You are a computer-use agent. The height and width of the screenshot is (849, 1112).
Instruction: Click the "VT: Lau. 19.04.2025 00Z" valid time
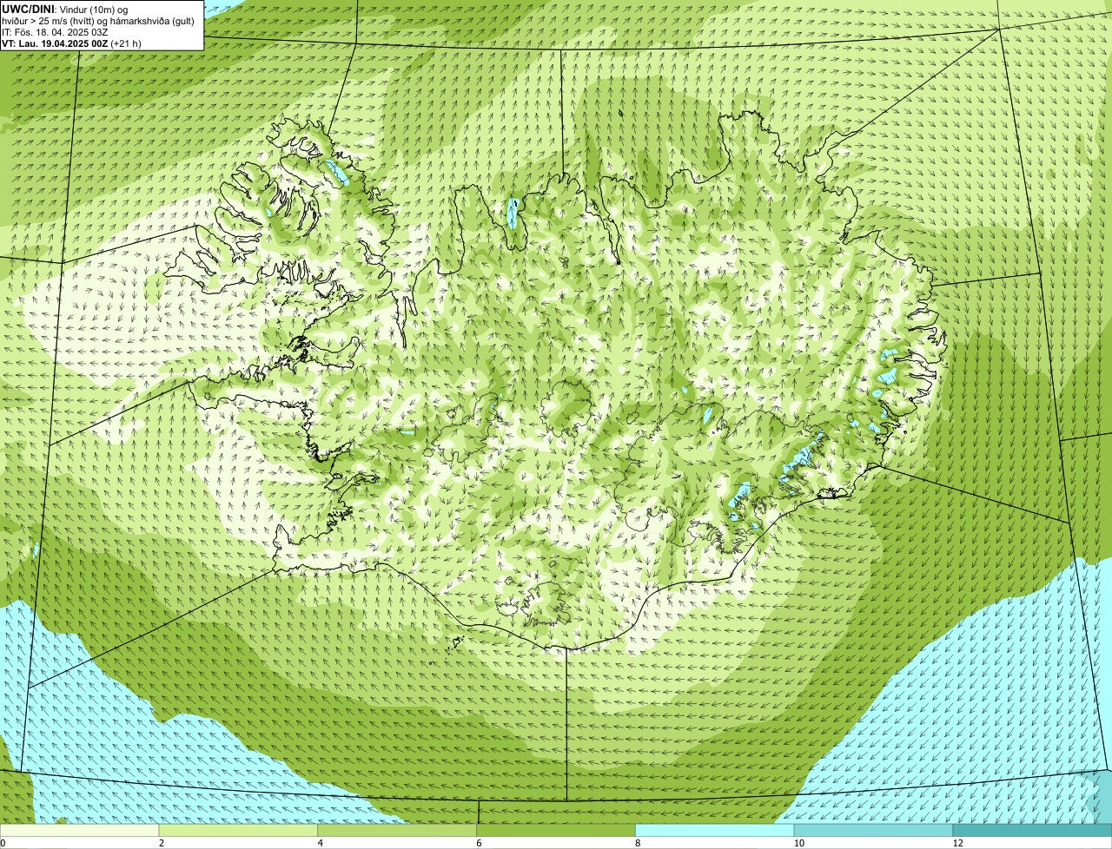click(x=55, y=43)
